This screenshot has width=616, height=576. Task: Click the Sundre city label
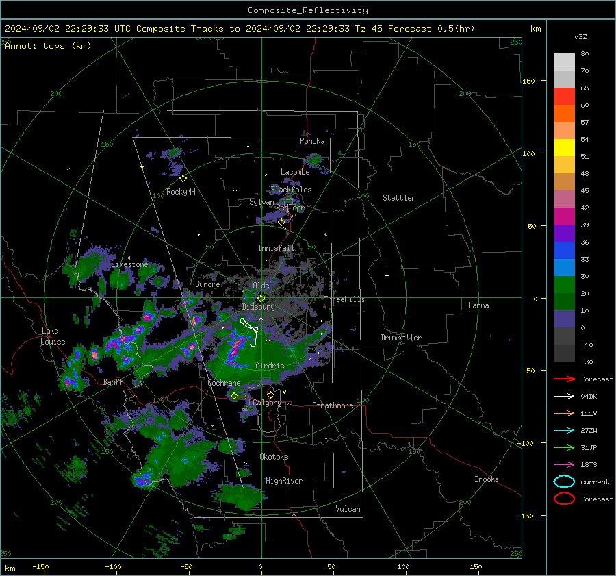point(207,284)
